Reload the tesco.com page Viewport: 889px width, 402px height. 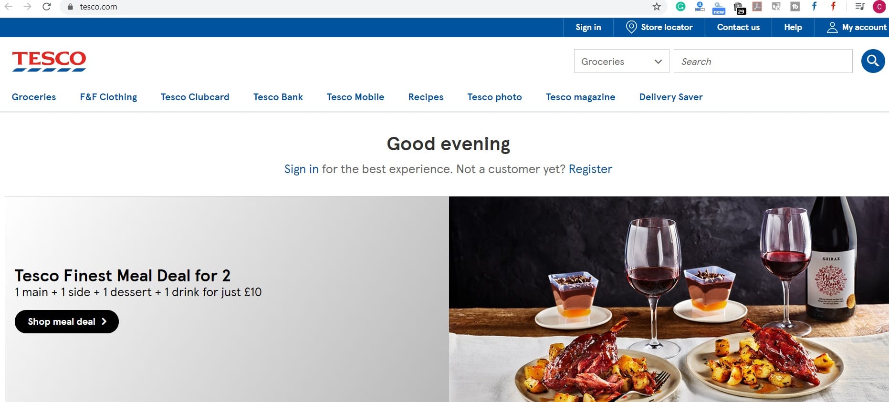[x=46, y=7]
